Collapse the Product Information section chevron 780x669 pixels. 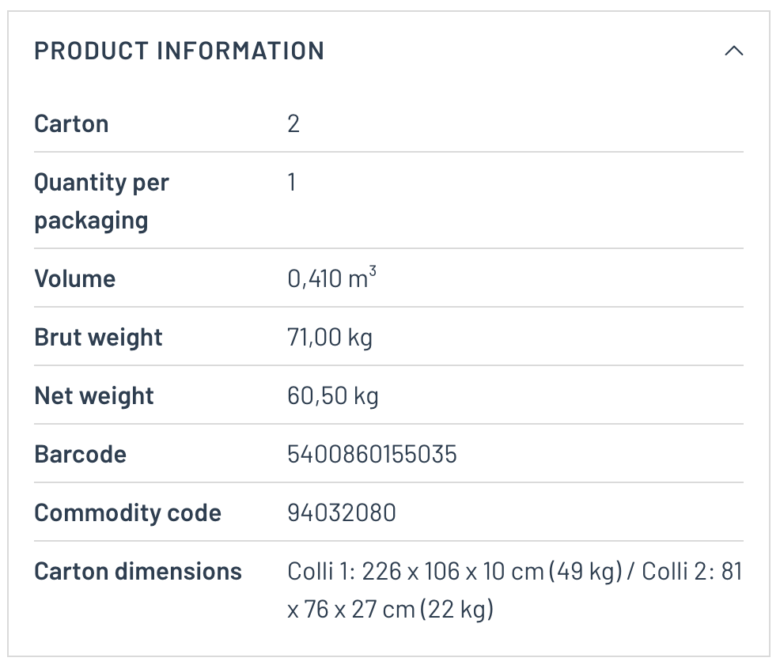(733, 51)
